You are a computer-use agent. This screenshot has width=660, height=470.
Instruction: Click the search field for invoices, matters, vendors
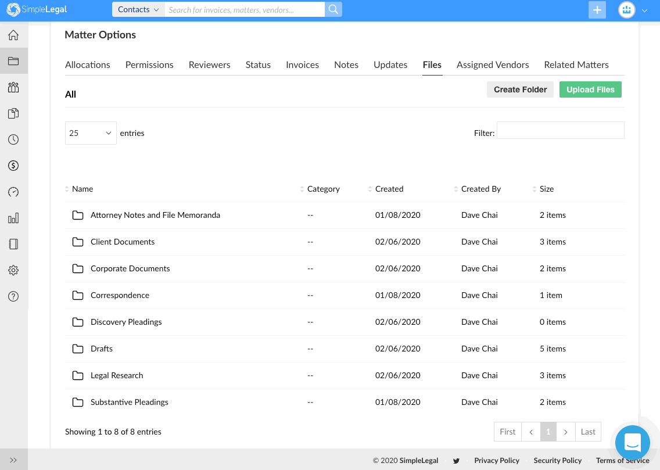pos(245,9)
